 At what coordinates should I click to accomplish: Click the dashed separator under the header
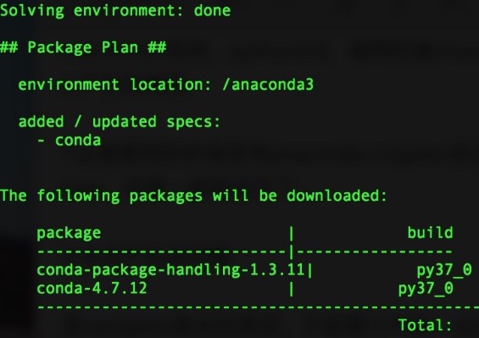[244, 252]
